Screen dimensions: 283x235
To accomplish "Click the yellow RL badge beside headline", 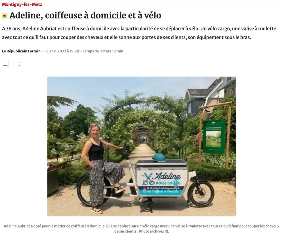I will pos(4,16).
